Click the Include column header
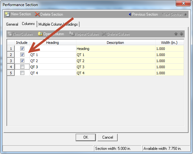This screenshot has width=193, height=154. tap(22, 43)
